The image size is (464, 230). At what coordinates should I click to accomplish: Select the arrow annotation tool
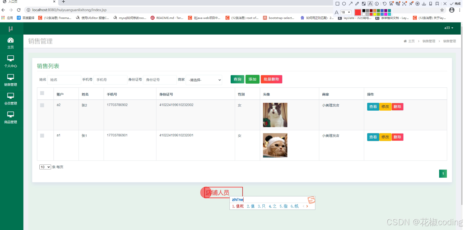coord(351,3)
